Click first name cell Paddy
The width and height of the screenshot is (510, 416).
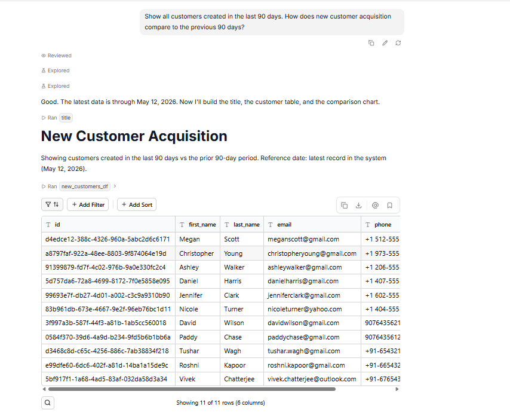click(198, 337)
